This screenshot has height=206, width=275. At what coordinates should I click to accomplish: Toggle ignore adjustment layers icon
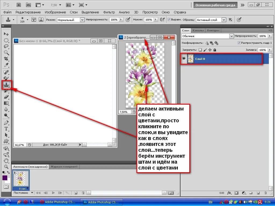pos(230,20)
